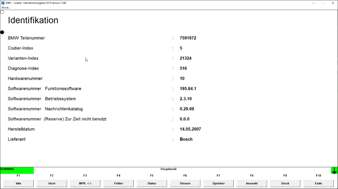
Task: Click Funktionssoftware value 195.64.1
Action: 188,88
